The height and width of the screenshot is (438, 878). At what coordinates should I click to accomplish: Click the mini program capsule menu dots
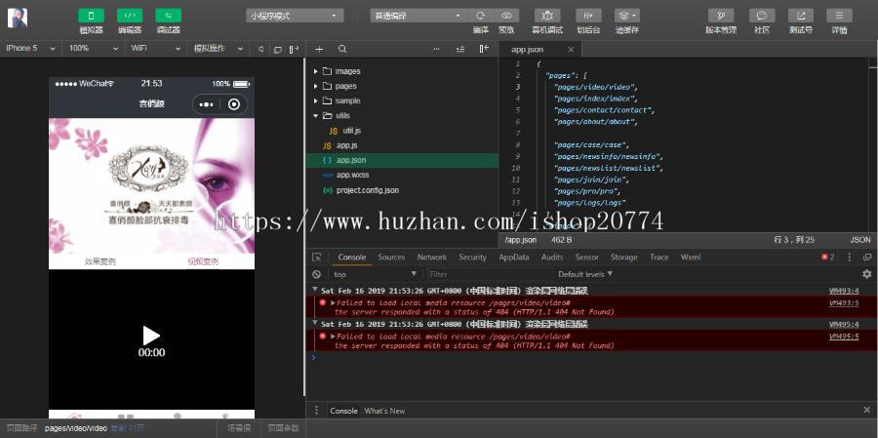[206, 104]
